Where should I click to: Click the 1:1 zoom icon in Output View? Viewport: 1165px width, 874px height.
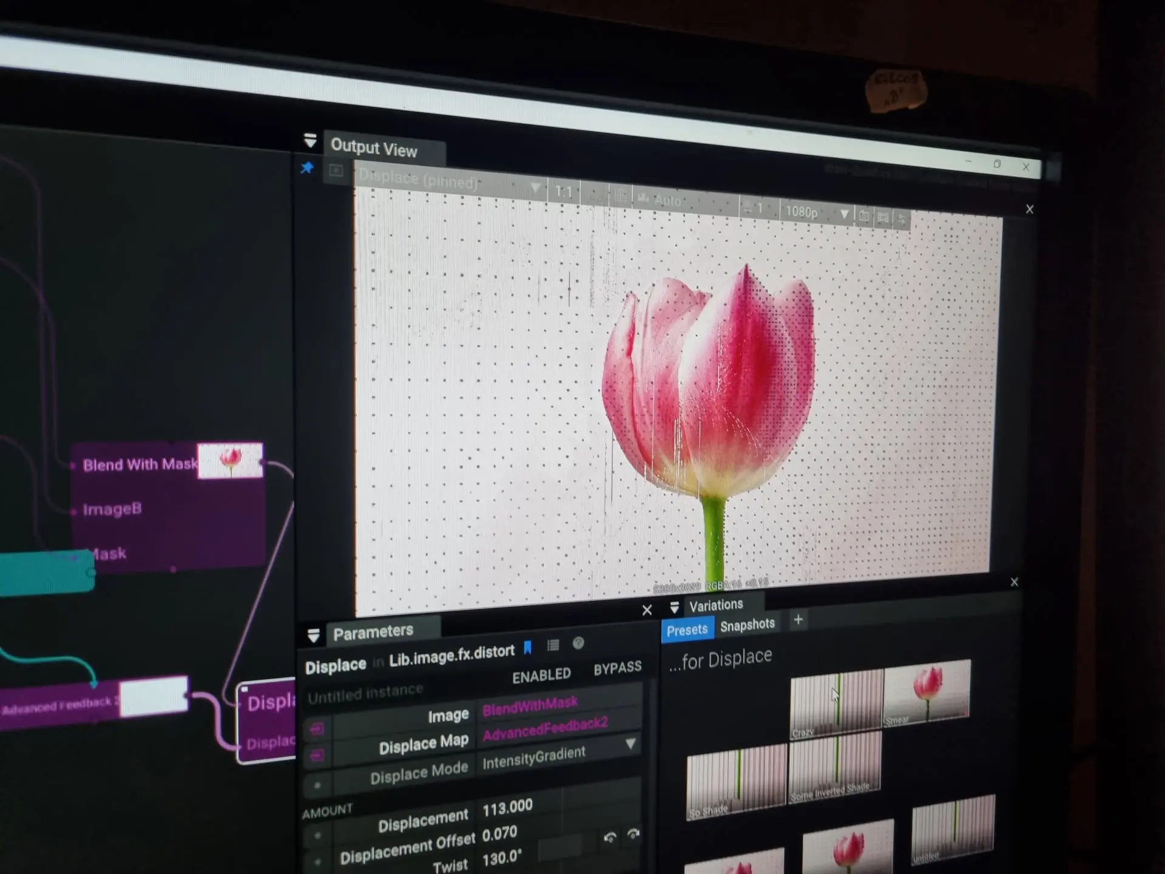point(564,191)
